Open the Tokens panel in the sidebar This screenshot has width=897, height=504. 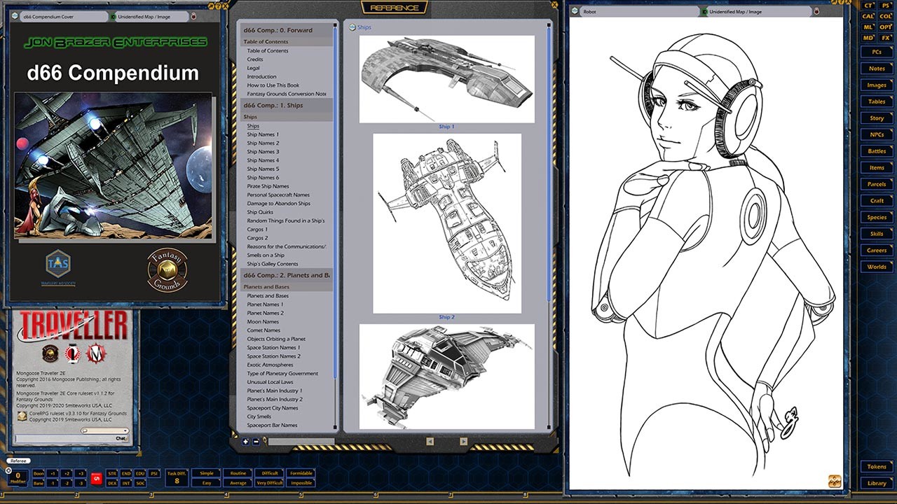[x=875, y=465]
